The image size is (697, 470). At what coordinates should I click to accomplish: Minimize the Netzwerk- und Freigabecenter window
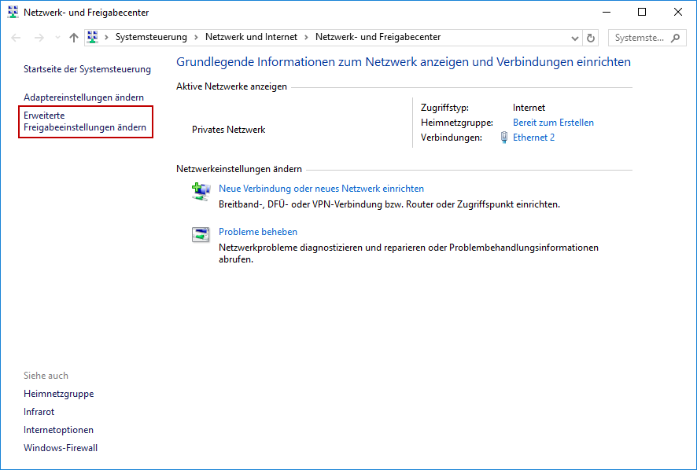click(x=607, y=13)
